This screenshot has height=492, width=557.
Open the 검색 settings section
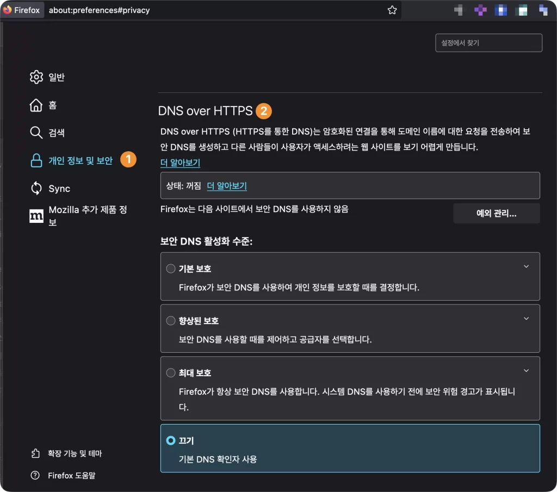57,133
